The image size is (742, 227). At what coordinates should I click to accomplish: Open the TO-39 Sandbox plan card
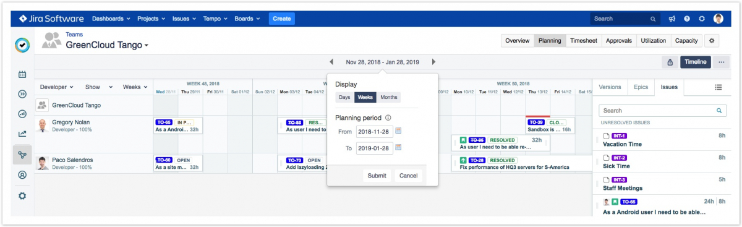coord(550,126)
